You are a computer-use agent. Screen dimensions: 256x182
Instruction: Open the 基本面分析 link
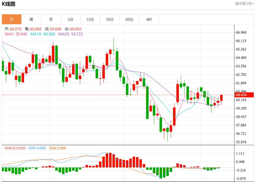(244, 4)
